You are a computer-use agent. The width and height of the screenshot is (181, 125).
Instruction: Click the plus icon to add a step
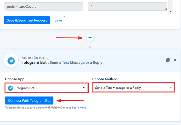90,37
